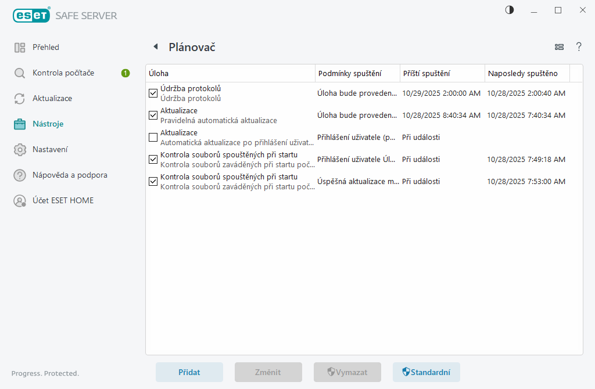Toggle the dark/light contrast mode icon
Screen dimensions: 595x389
point(510,10)
